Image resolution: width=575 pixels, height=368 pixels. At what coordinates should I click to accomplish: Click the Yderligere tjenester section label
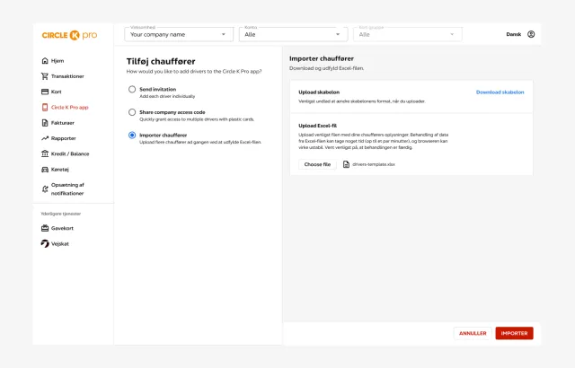61,214
